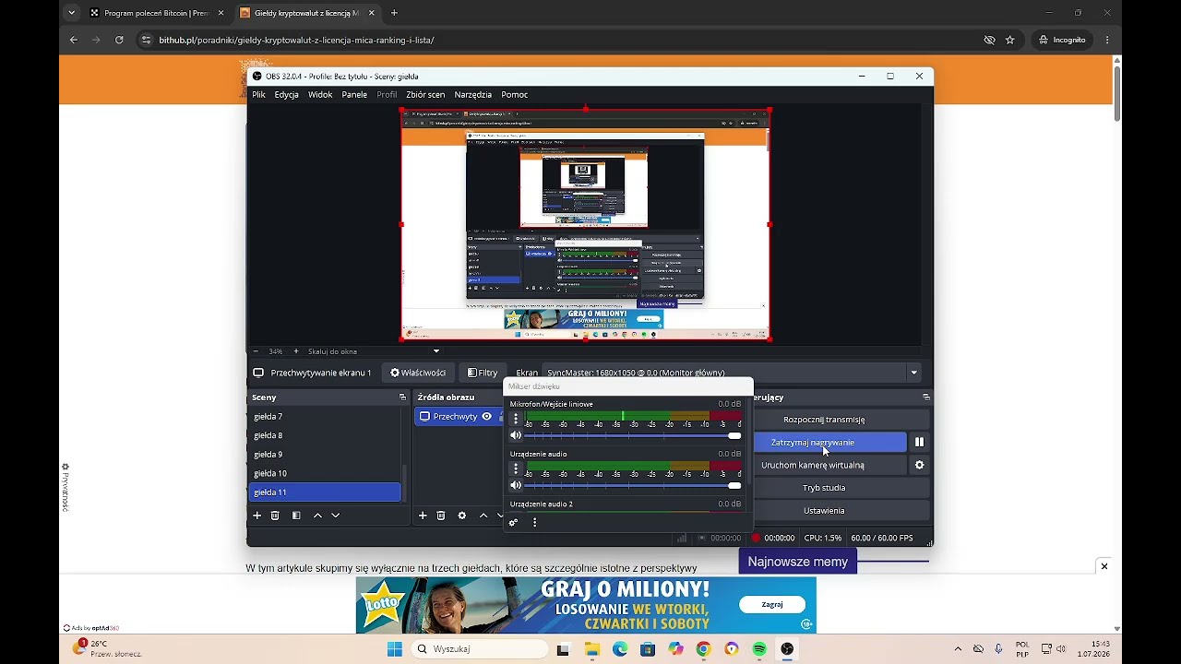
Task: Bookmark this page with the star icon
Action: click(1010, 40)
